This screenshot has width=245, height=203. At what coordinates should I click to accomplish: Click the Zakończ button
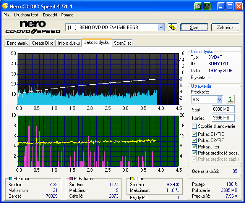point(225,27)
